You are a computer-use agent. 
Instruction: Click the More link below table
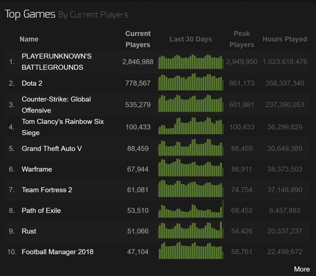click(x=302, y=269)
